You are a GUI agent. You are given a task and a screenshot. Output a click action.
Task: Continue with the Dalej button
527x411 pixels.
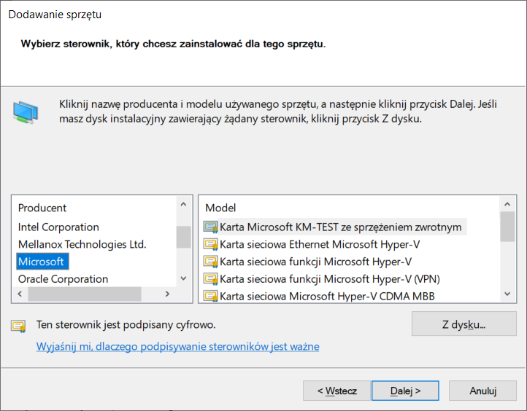coord(405,391)
